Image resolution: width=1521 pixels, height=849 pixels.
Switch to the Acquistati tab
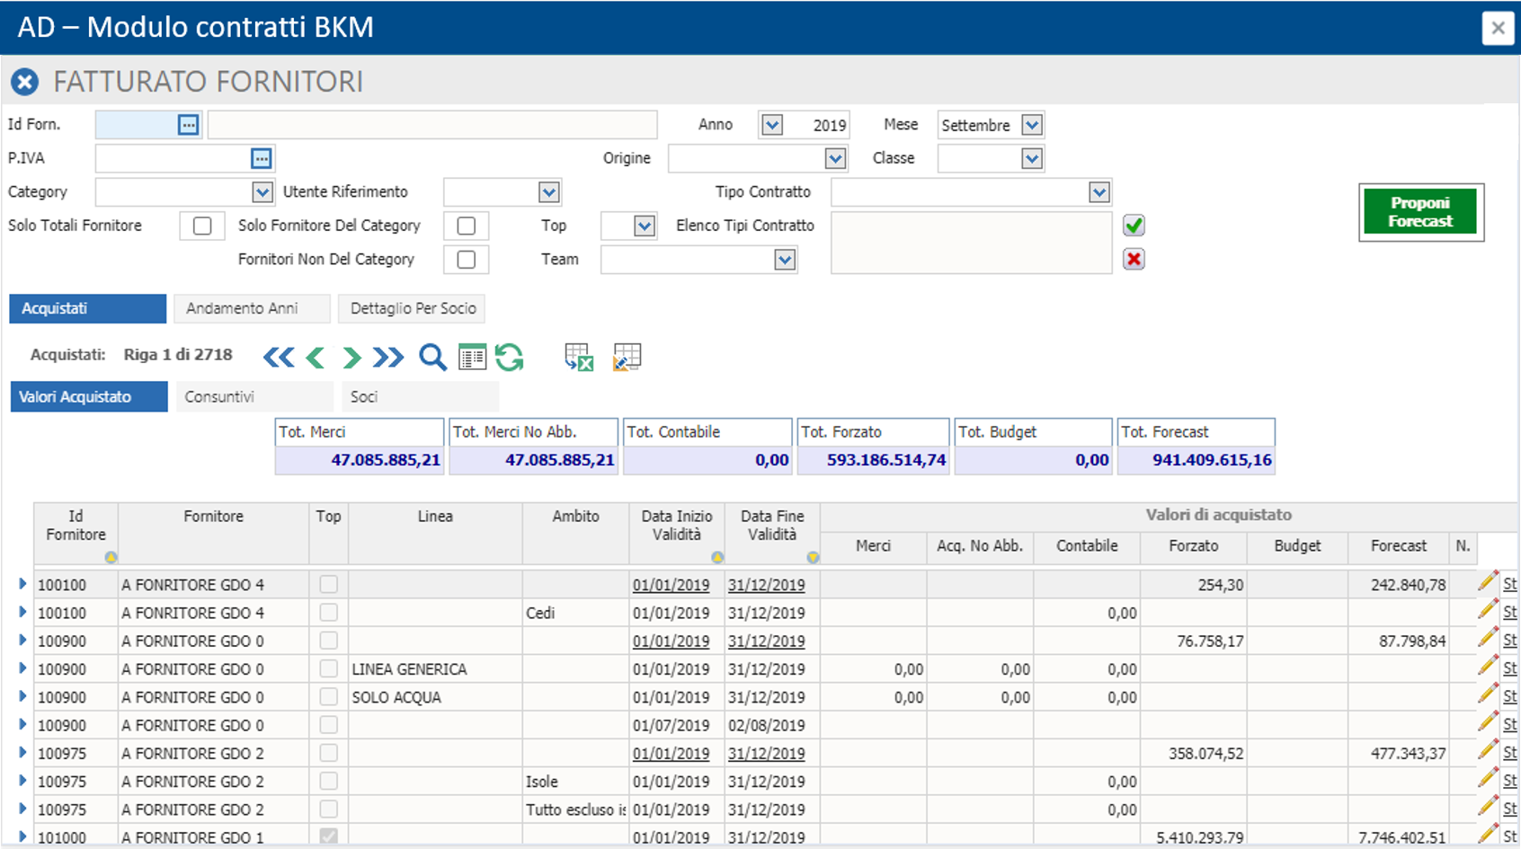click(87, 308)
